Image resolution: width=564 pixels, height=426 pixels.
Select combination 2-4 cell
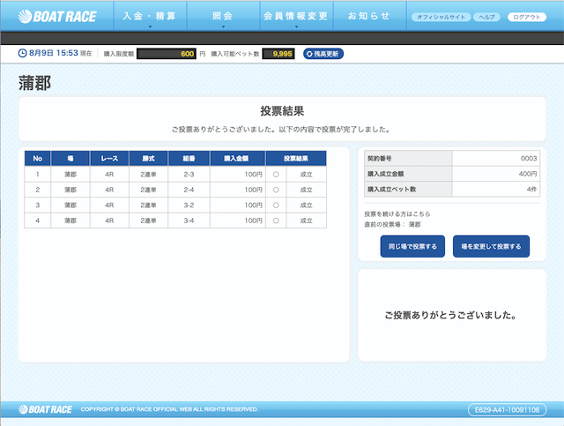click(189, 190)
